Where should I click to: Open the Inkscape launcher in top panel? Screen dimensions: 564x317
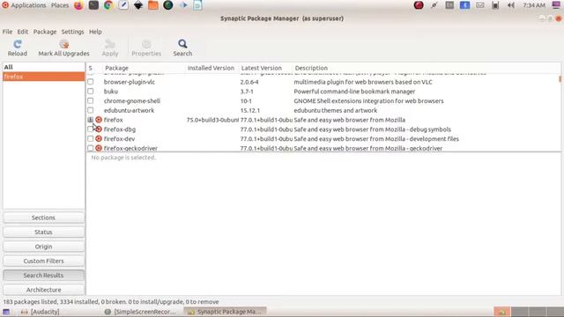click(x=138, y=5)
